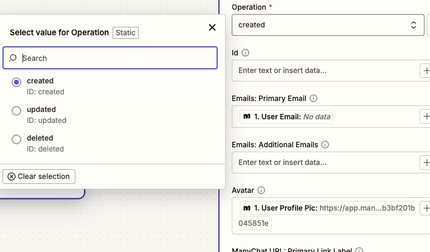This screenshot has width=430, height=252.
Task: Click info icon next to Id label
Action: click(x=246, y=53)
